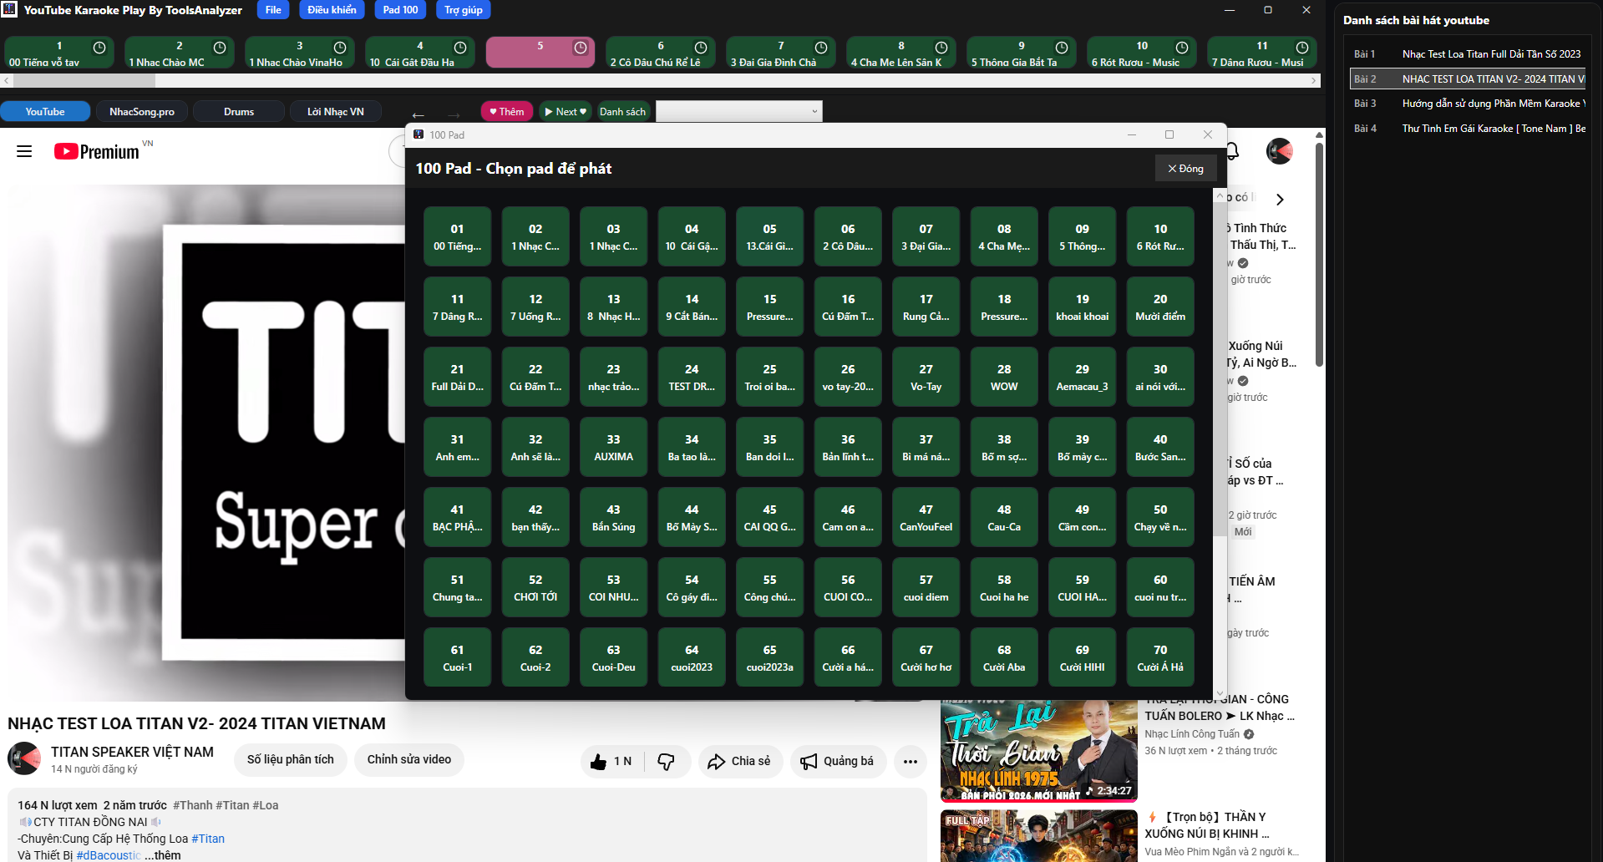Screen dimensions: 1603x862
Task: Play pad 43 Bắn Súng
Action: pyautogui.click(x=613, y=517)
